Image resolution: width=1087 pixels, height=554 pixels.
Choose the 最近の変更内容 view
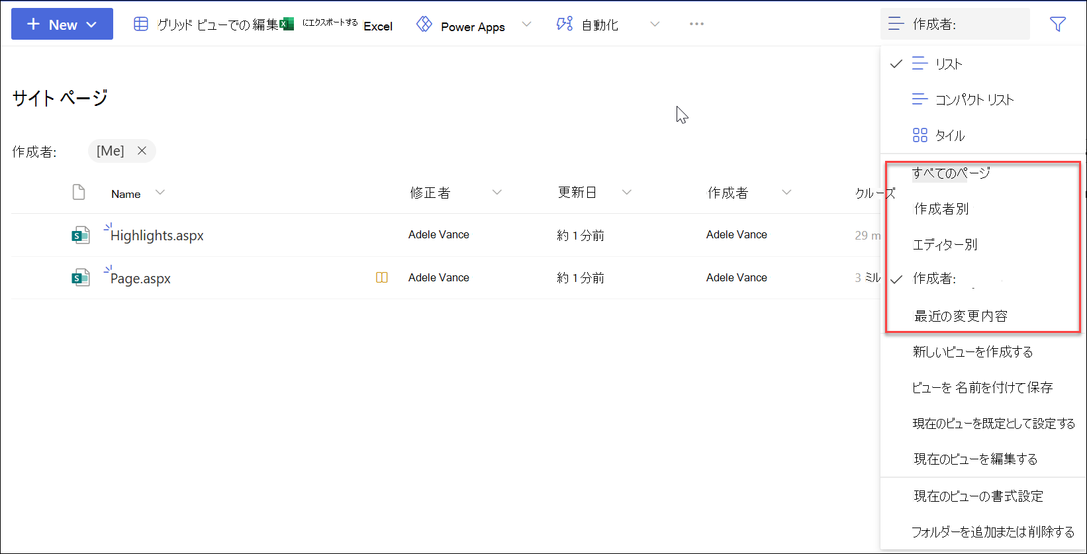[x=961, y=316]
